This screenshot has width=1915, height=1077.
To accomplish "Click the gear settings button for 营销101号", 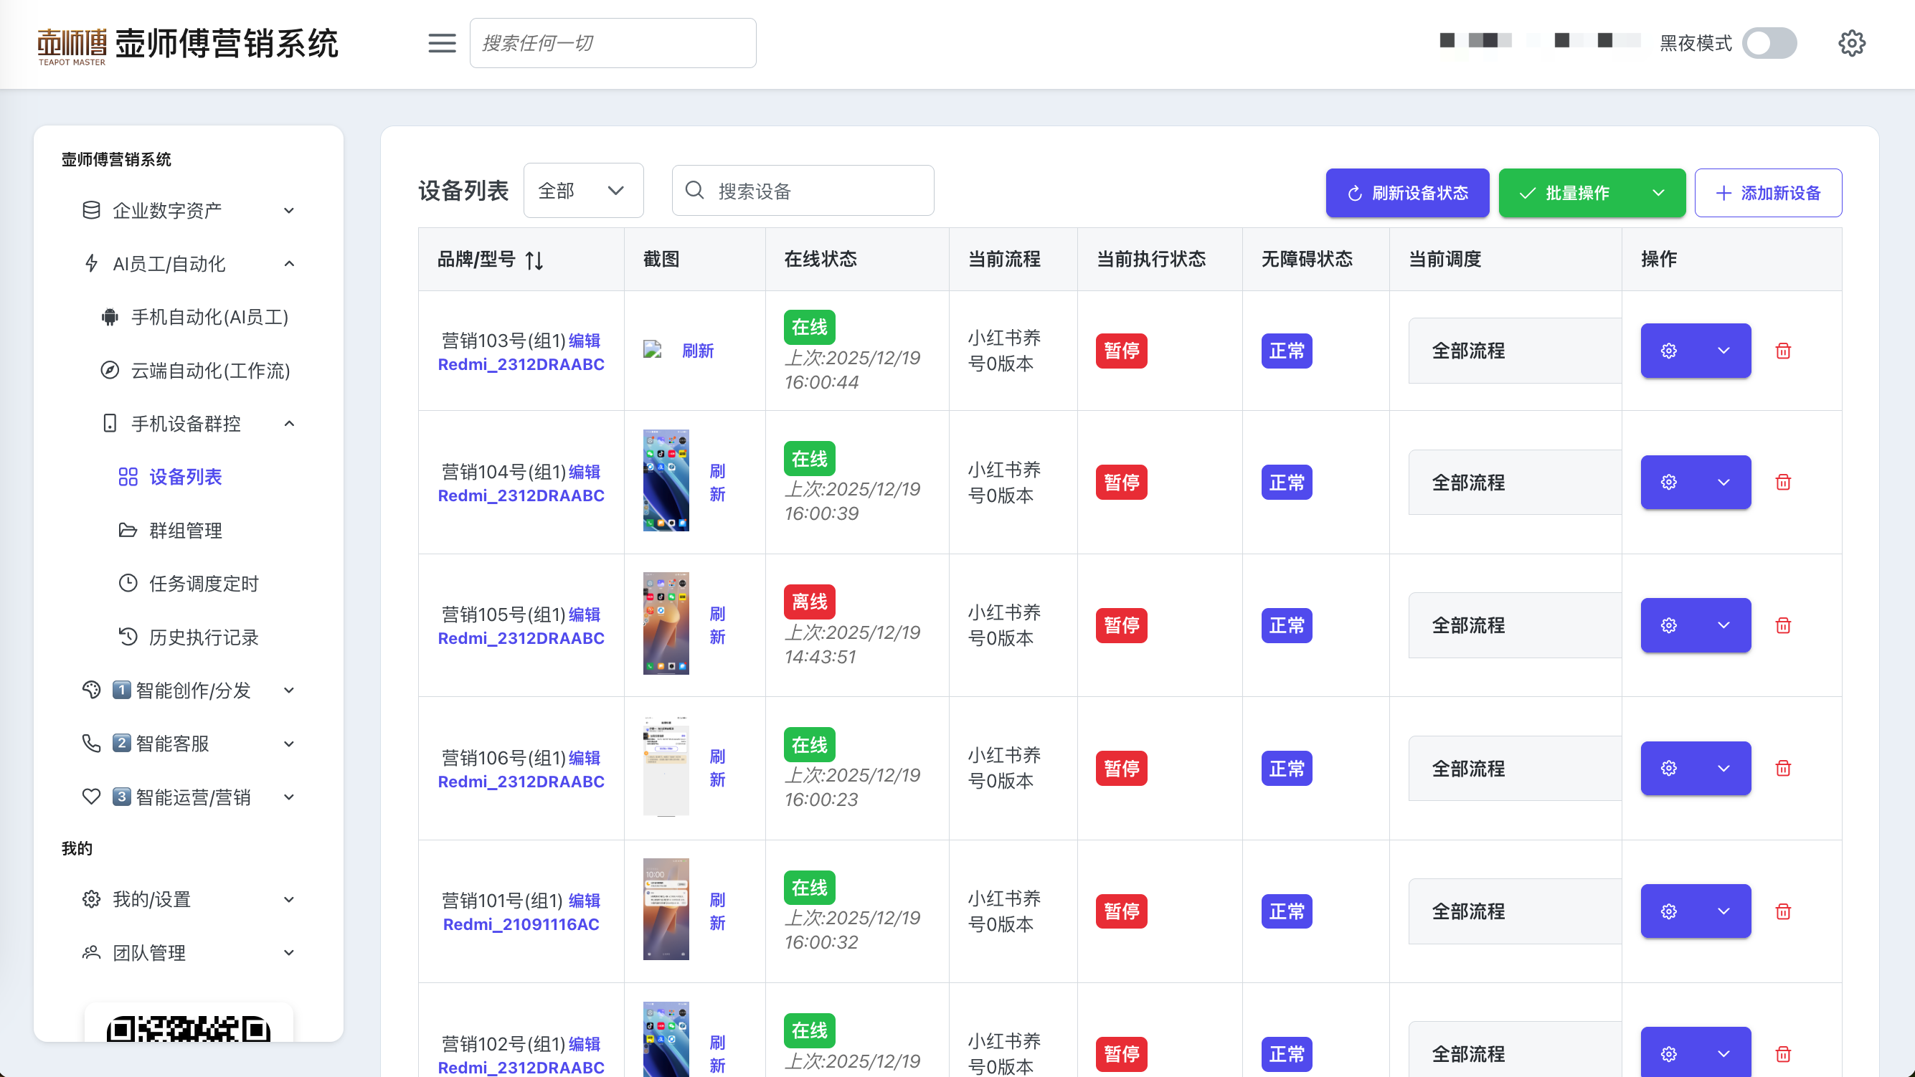I will (x=1668, y=911).
